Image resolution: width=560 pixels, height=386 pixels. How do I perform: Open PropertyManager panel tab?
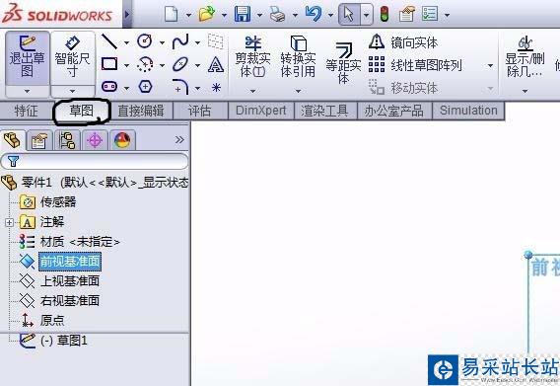(x=39, y=140)
